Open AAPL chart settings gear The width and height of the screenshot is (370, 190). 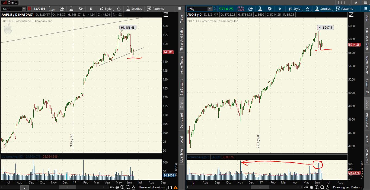click(x=81, y=9)
